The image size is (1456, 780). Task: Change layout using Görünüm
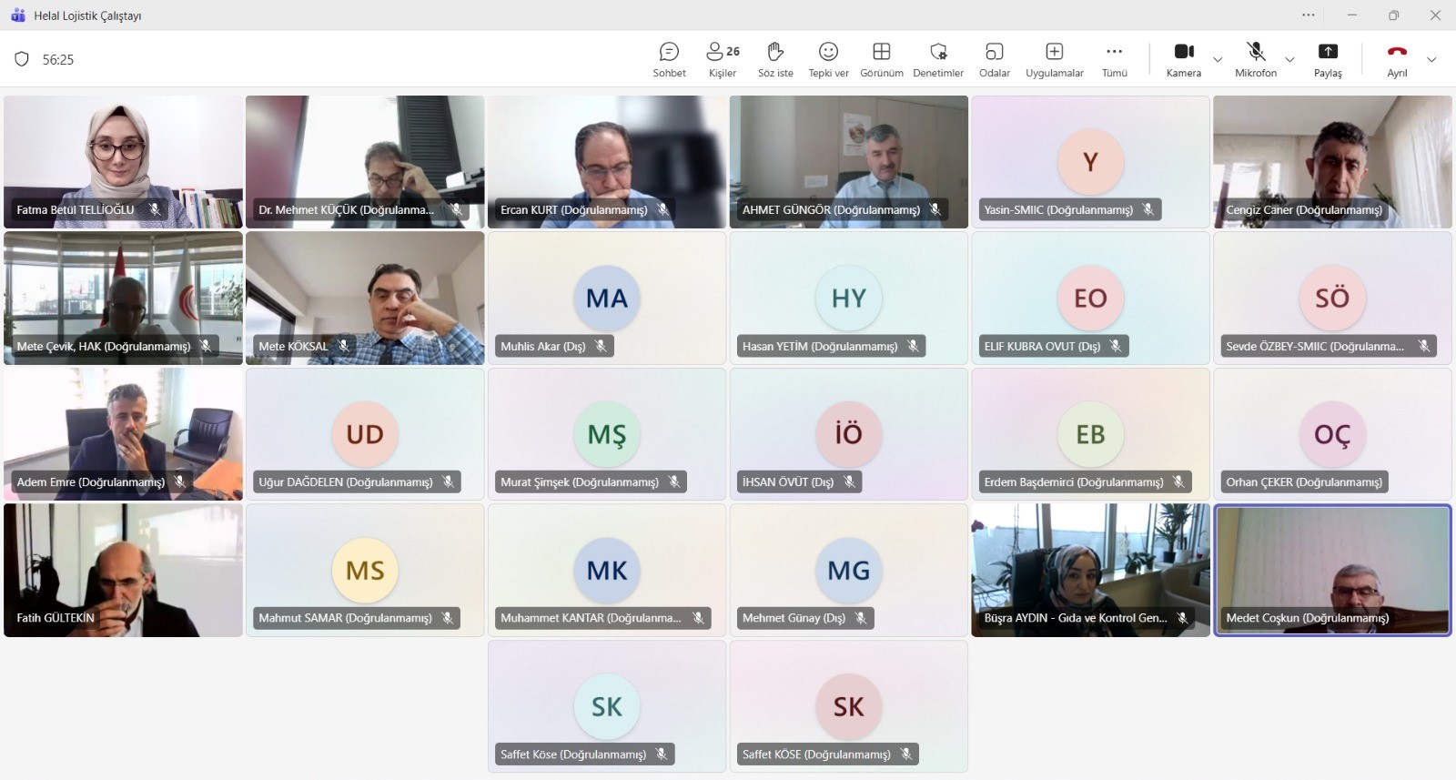click(881, 59)
